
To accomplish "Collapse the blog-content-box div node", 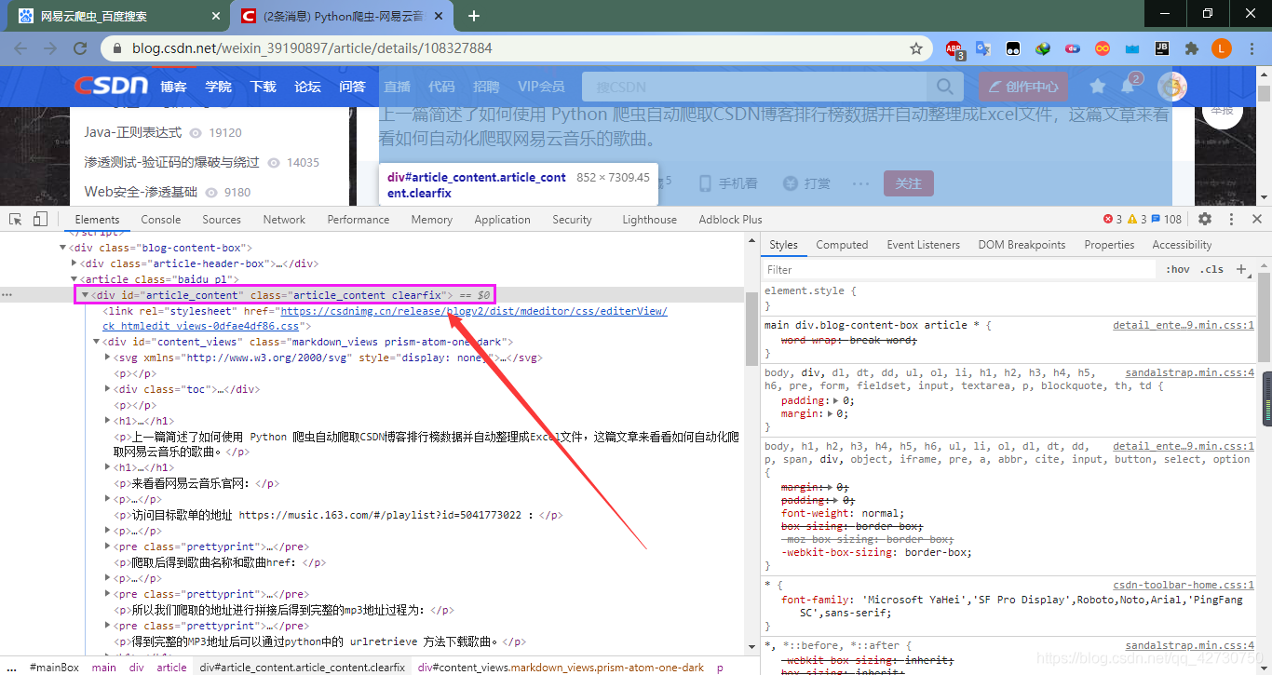I will pyautogui.click(x=62, y=248).
